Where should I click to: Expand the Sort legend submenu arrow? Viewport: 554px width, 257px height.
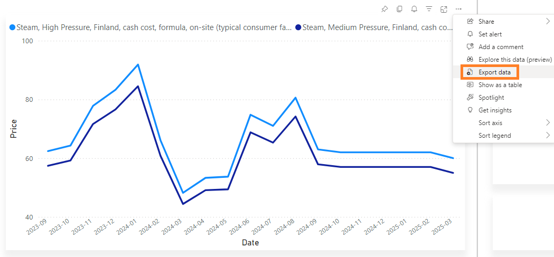point(548,136)
